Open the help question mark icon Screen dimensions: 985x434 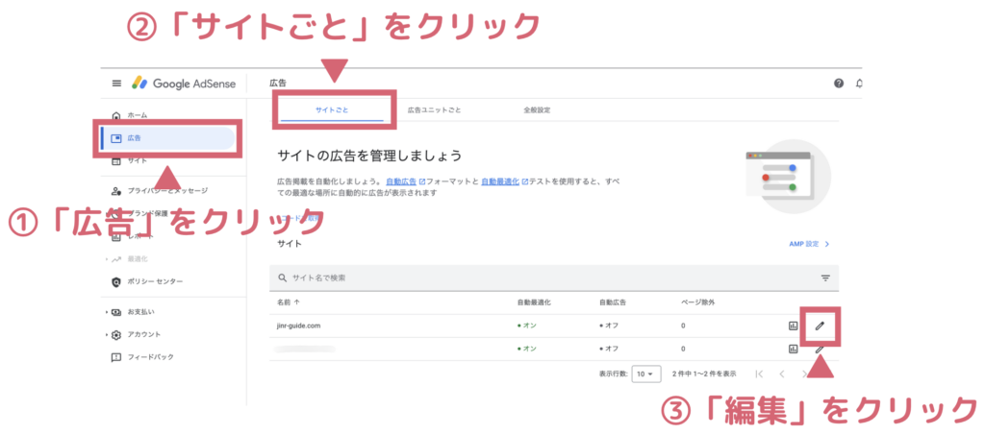pos(839,84)
